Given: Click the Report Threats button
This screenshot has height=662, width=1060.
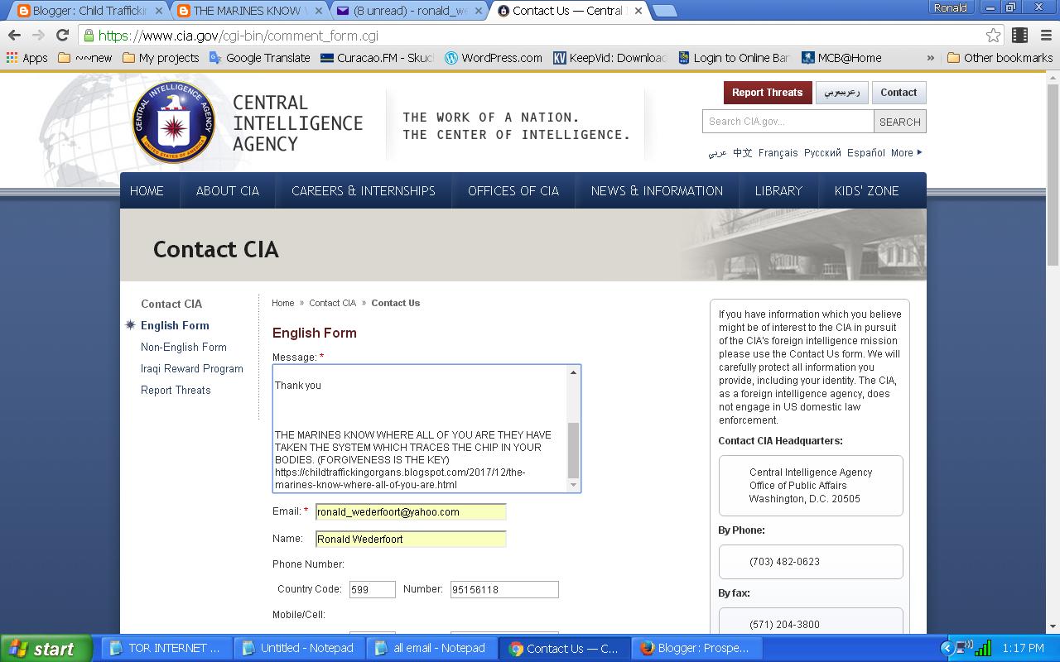Looking at the screenshot, I should point(768,92).
